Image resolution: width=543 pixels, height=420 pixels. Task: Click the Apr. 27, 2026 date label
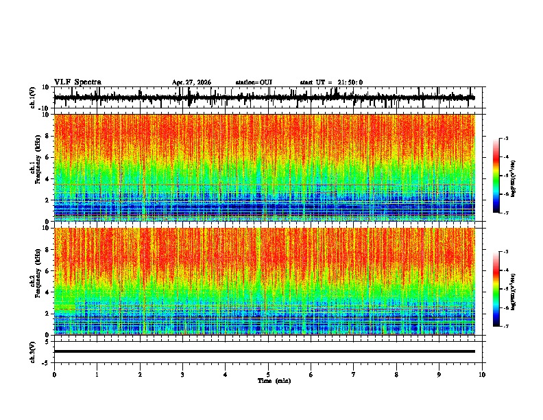tap(191, 82)
